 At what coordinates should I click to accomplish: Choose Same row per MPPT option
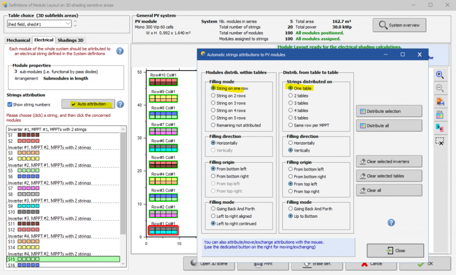click(x=291, y=125)
